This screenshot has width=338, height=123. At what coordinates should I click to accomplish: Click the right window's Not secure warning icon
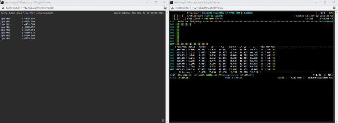click(x=172, y=8)
